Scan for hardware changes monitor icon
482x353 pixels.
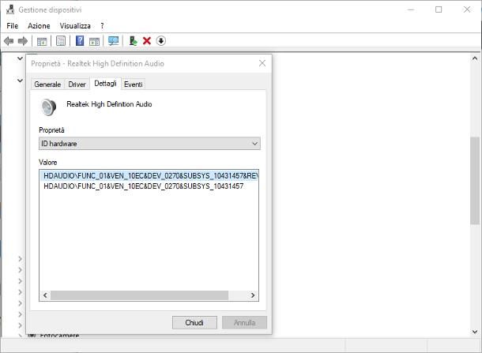point(114,41)
